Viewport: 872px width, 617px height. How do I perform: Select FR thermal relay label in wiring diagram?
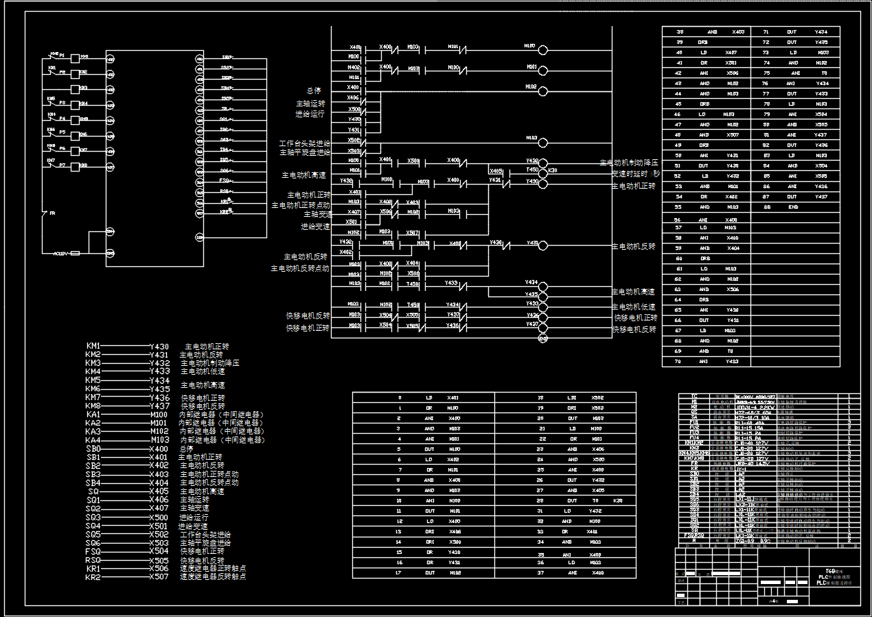(x=52, y=213)
